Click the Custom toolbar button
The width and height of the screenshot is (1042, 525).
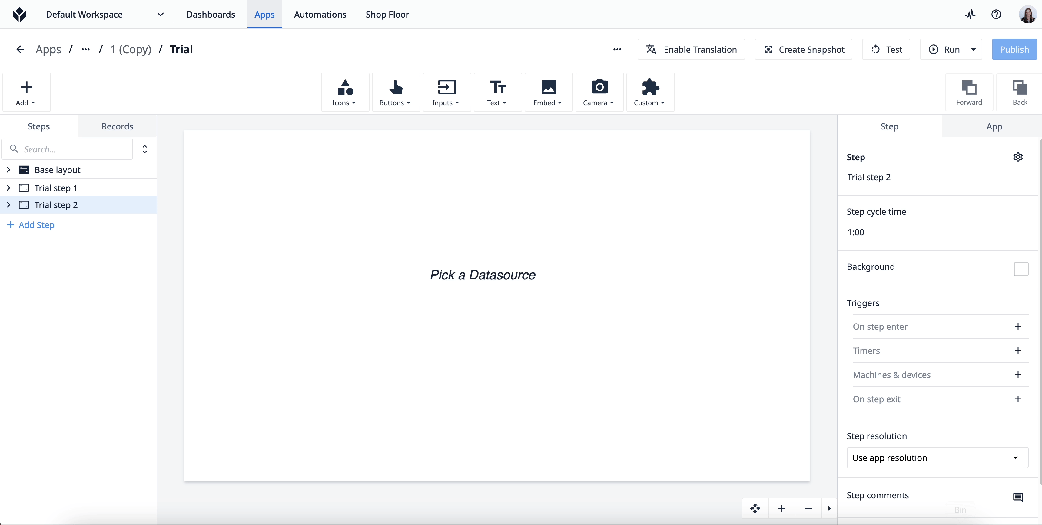pos(649,92)
